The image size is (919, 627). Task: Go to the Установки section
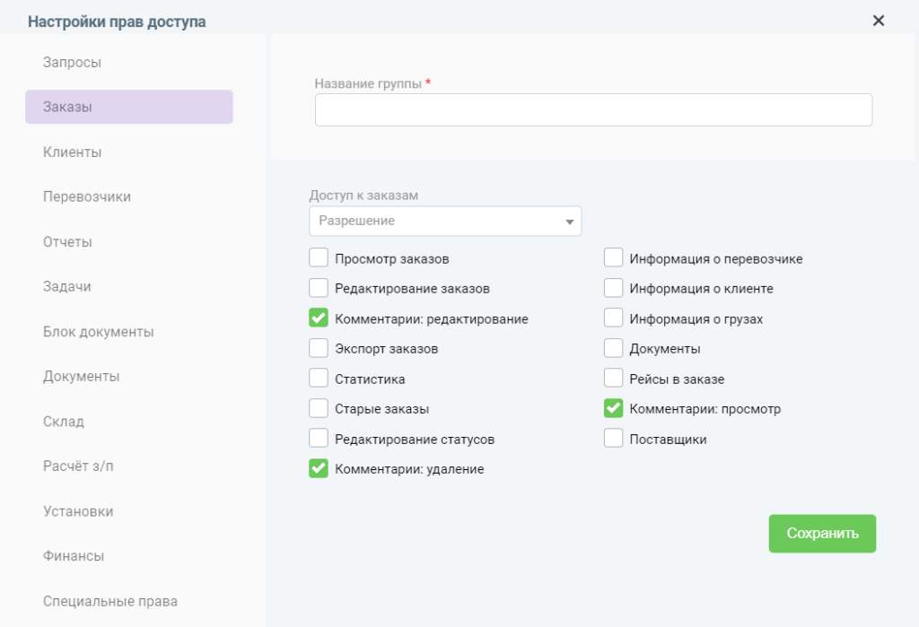pos(78,511)
